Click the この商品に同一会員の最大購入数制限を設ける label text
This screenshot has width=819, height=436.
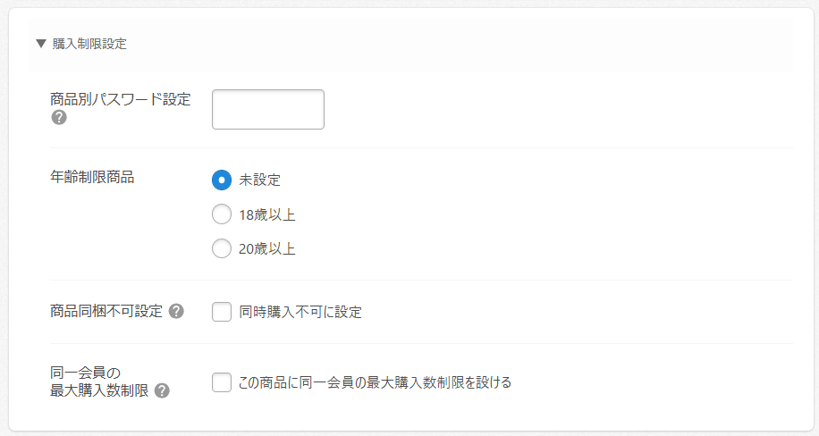coord(376,382)
